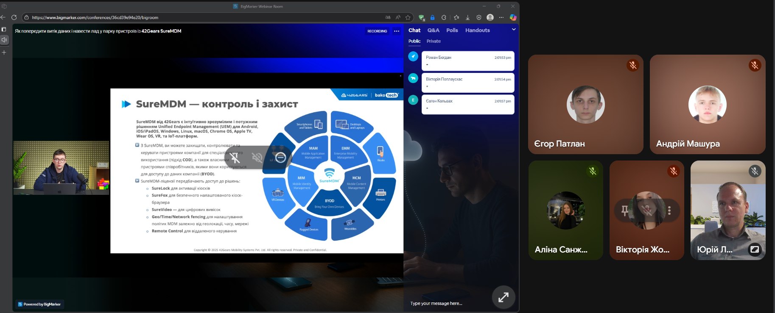
Task: Expand webinar to fullscreen with arrow button
Action: point(504,297)
